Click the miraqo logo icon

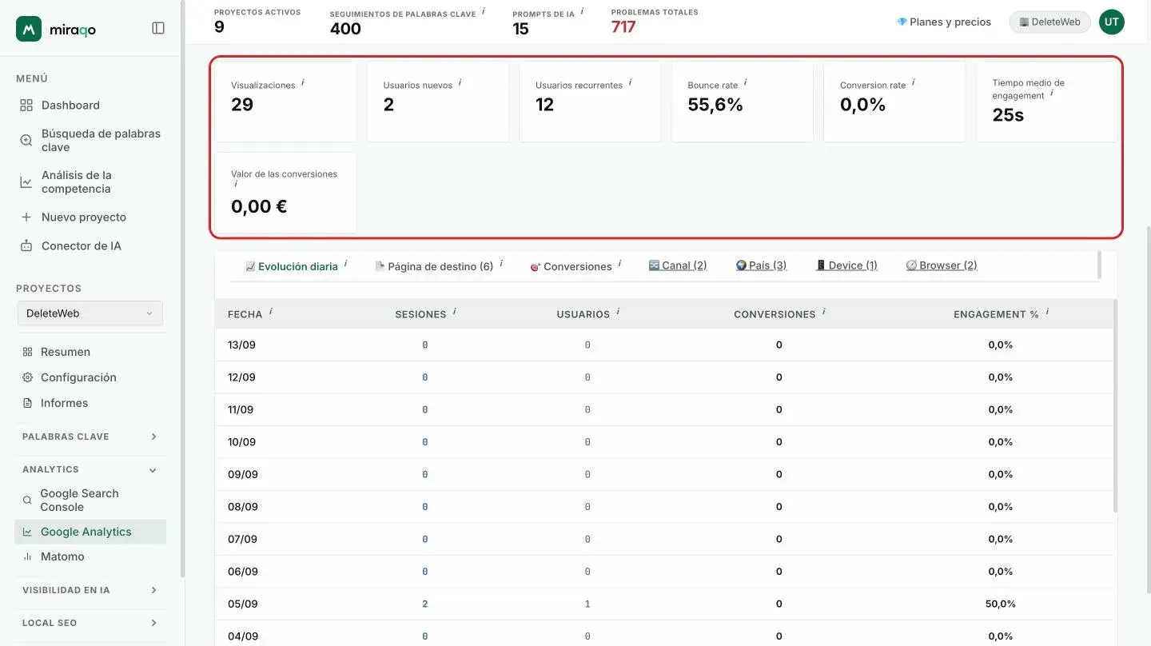(29, 29)
